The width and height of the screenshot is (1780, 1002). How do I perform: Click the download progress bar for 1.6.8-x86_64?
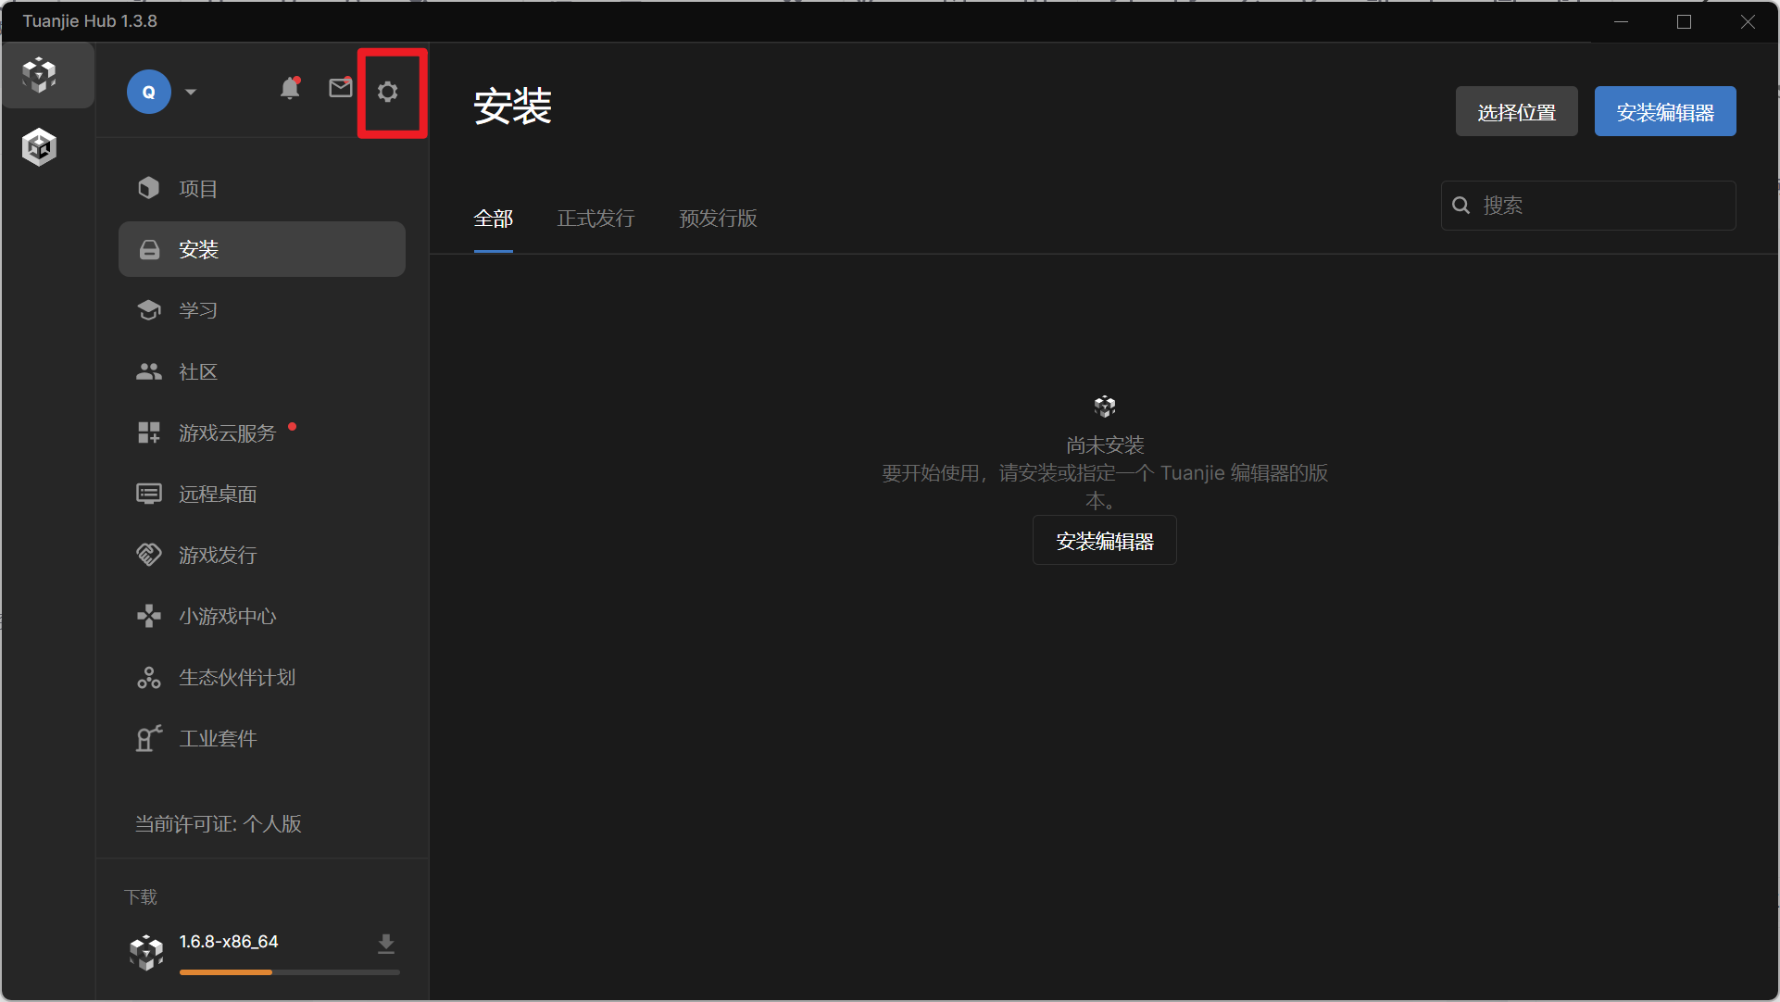coord(288,972)
